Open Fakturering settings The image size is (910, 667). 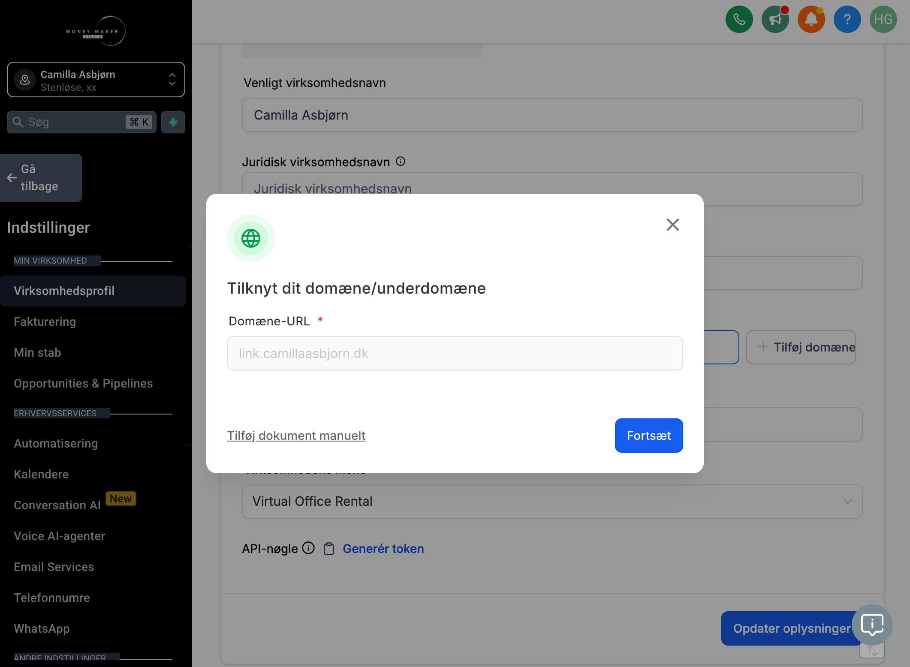pos(45,322)
